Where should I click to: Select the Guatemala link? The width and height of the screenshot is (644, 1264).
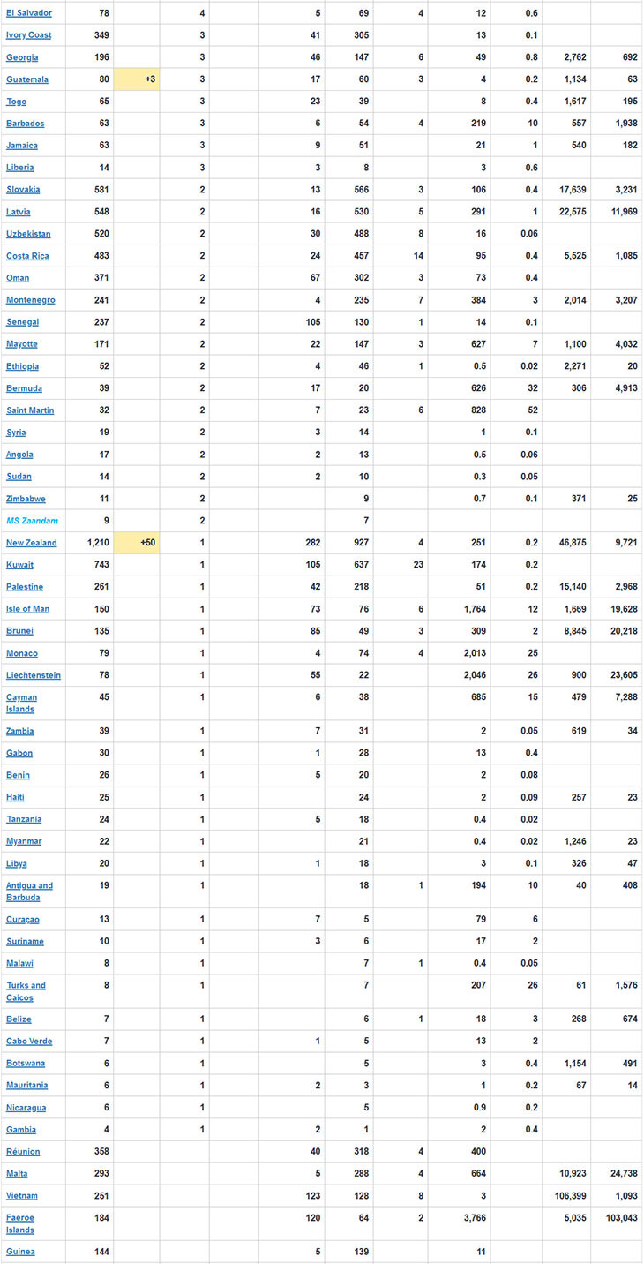tap(26, 79)
